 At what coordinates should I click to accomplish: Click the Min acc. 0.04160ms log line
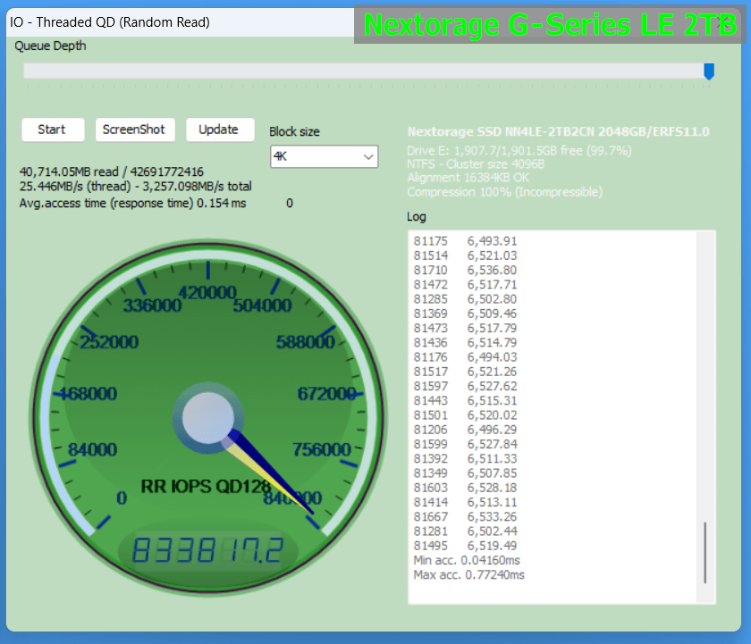(x=467, y=560)
